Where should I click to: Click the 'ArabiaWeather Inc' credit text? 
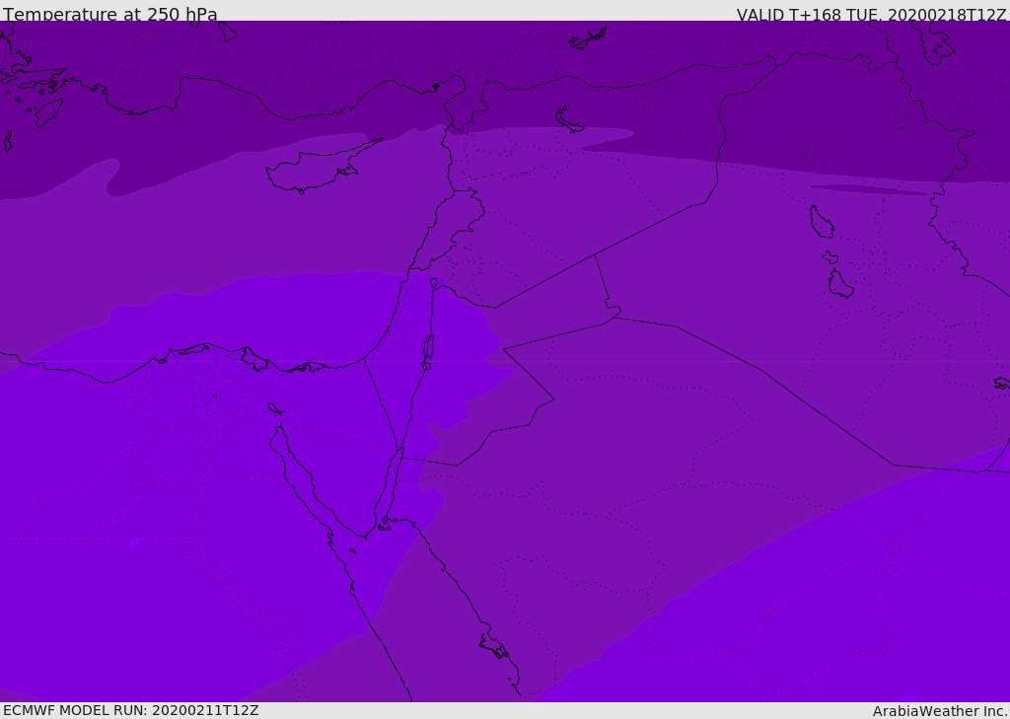point(940,711)
